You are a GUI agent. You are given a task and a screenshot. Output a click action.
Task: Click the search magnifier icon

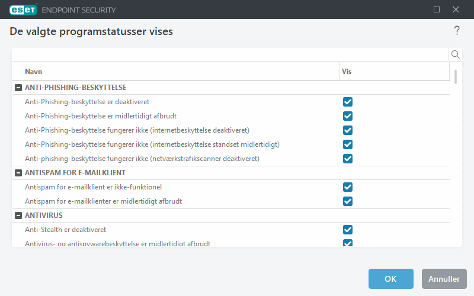(455, 54)
